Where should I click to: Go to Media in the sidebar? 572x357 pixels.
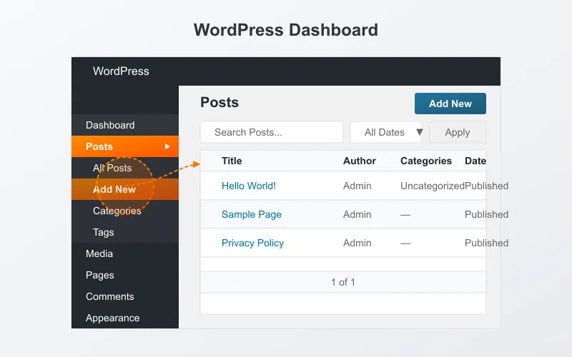point(124,253)
